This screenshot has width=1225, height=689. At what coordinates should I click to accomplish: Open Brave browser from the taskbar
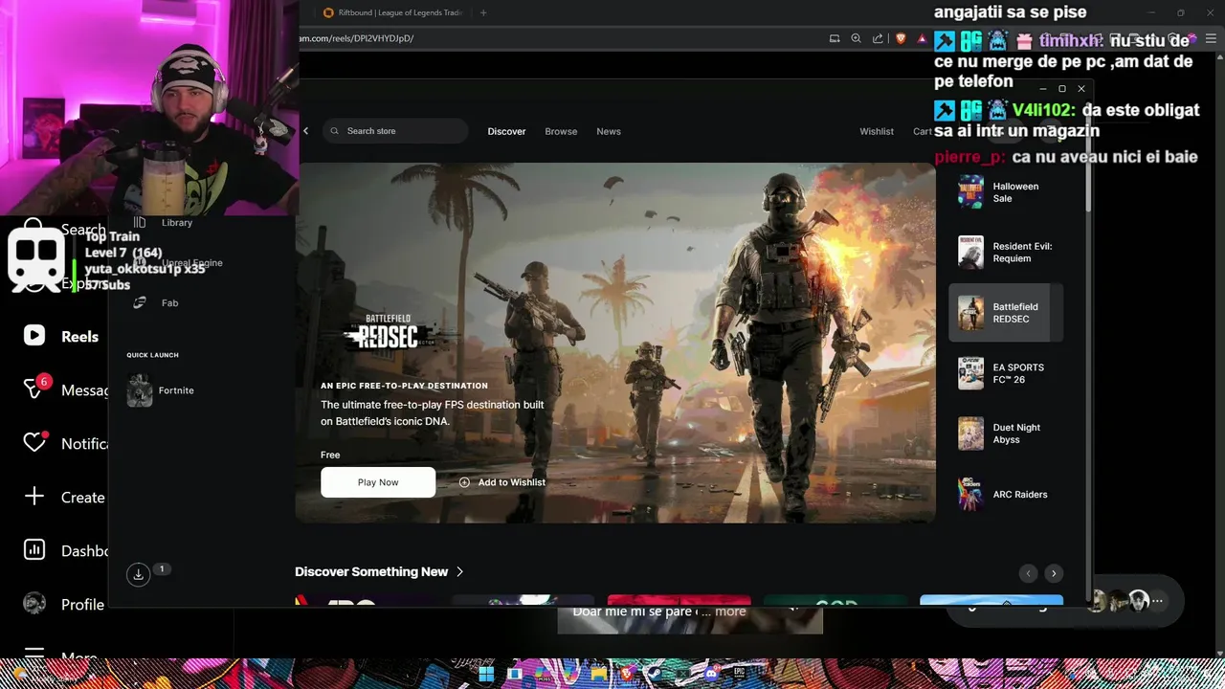click(x=627, y=674)
